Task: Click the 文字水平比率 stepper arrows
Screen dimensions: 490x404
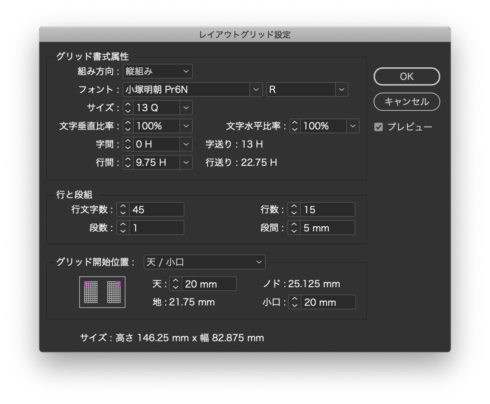Action: pyautogui.click(x=295, y=126)
